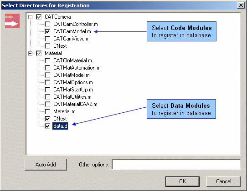Image resolution: width=247 pixels, height=191 pixels.
Task: Click the pink arrow registration icon
Action: (12, 21)
